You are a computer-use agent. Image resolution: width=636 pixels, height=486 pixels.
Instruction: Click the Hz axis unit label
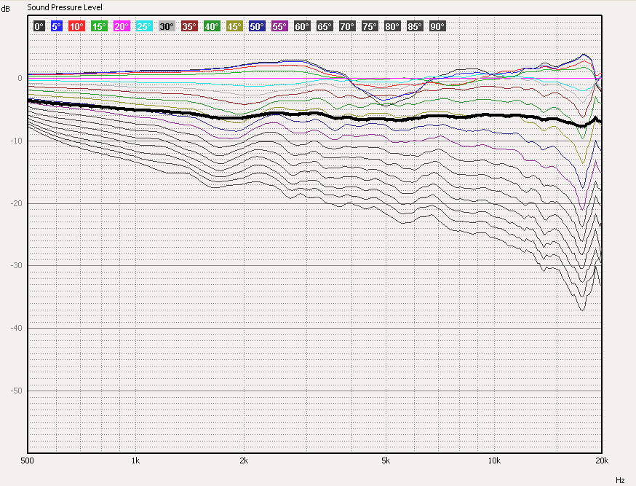point(620,480)
